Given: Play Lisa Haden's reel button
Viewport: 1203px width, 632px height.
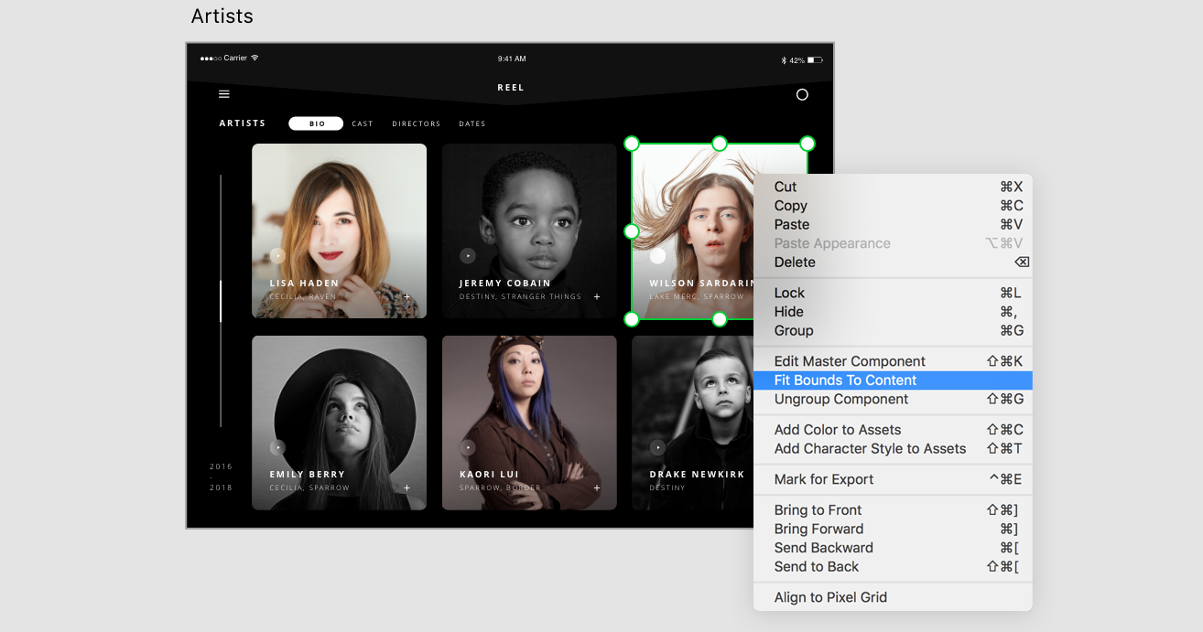Looking at the screenshot, I should click(277, 256).
